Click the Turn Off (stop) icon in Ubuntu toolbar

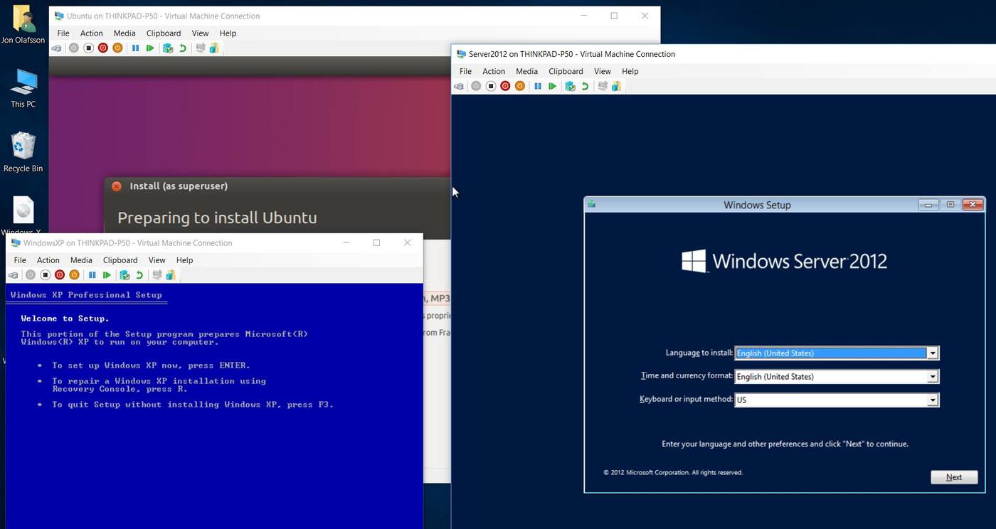89,48
